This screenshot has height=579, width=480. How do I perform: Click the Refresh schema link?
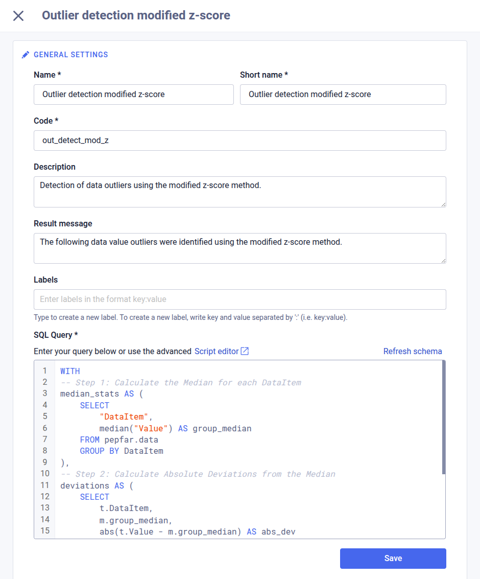point(413,351)
